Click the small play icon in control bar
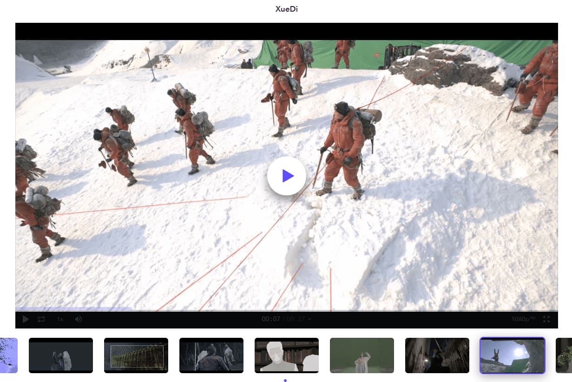The image size is (572, 382). (26, 319)
